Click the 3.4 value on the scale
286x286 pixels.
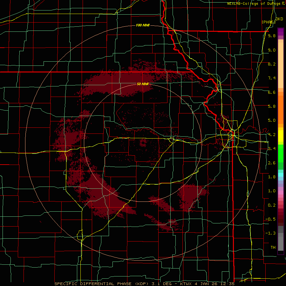coord(272,149)
